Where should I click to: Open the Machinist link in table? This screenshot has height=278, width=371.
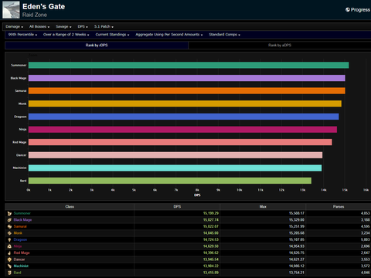coord(21,266)
